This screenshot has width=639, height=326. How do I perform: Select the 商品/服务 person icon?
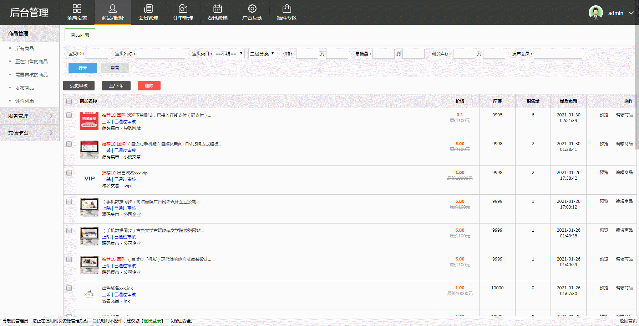[113, 9]
